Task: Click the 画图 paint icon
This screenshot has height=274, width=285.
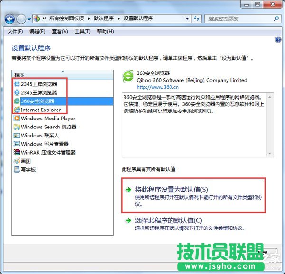Action: coord(17,161)
